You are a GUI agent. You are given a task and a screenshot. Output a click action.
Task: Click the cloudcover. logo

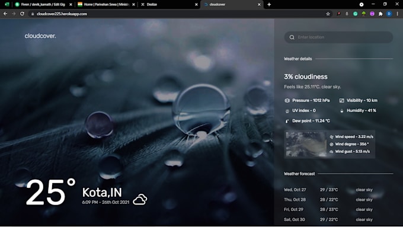click(x=40, y=36)
